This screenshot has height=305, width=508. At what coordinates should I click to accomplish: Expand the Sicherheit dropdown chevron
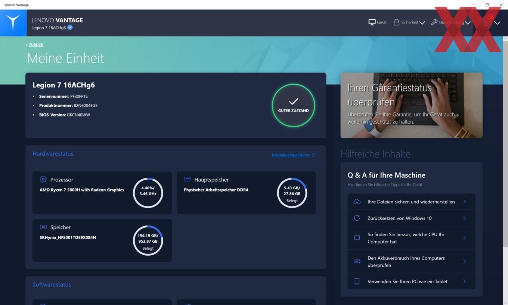click(422, 23)
